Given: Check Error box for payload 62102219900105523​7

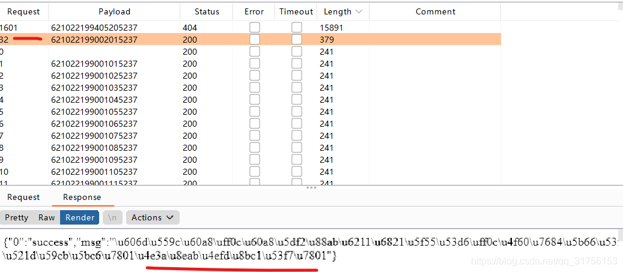Looking at the screenshot, I should 254,112.
